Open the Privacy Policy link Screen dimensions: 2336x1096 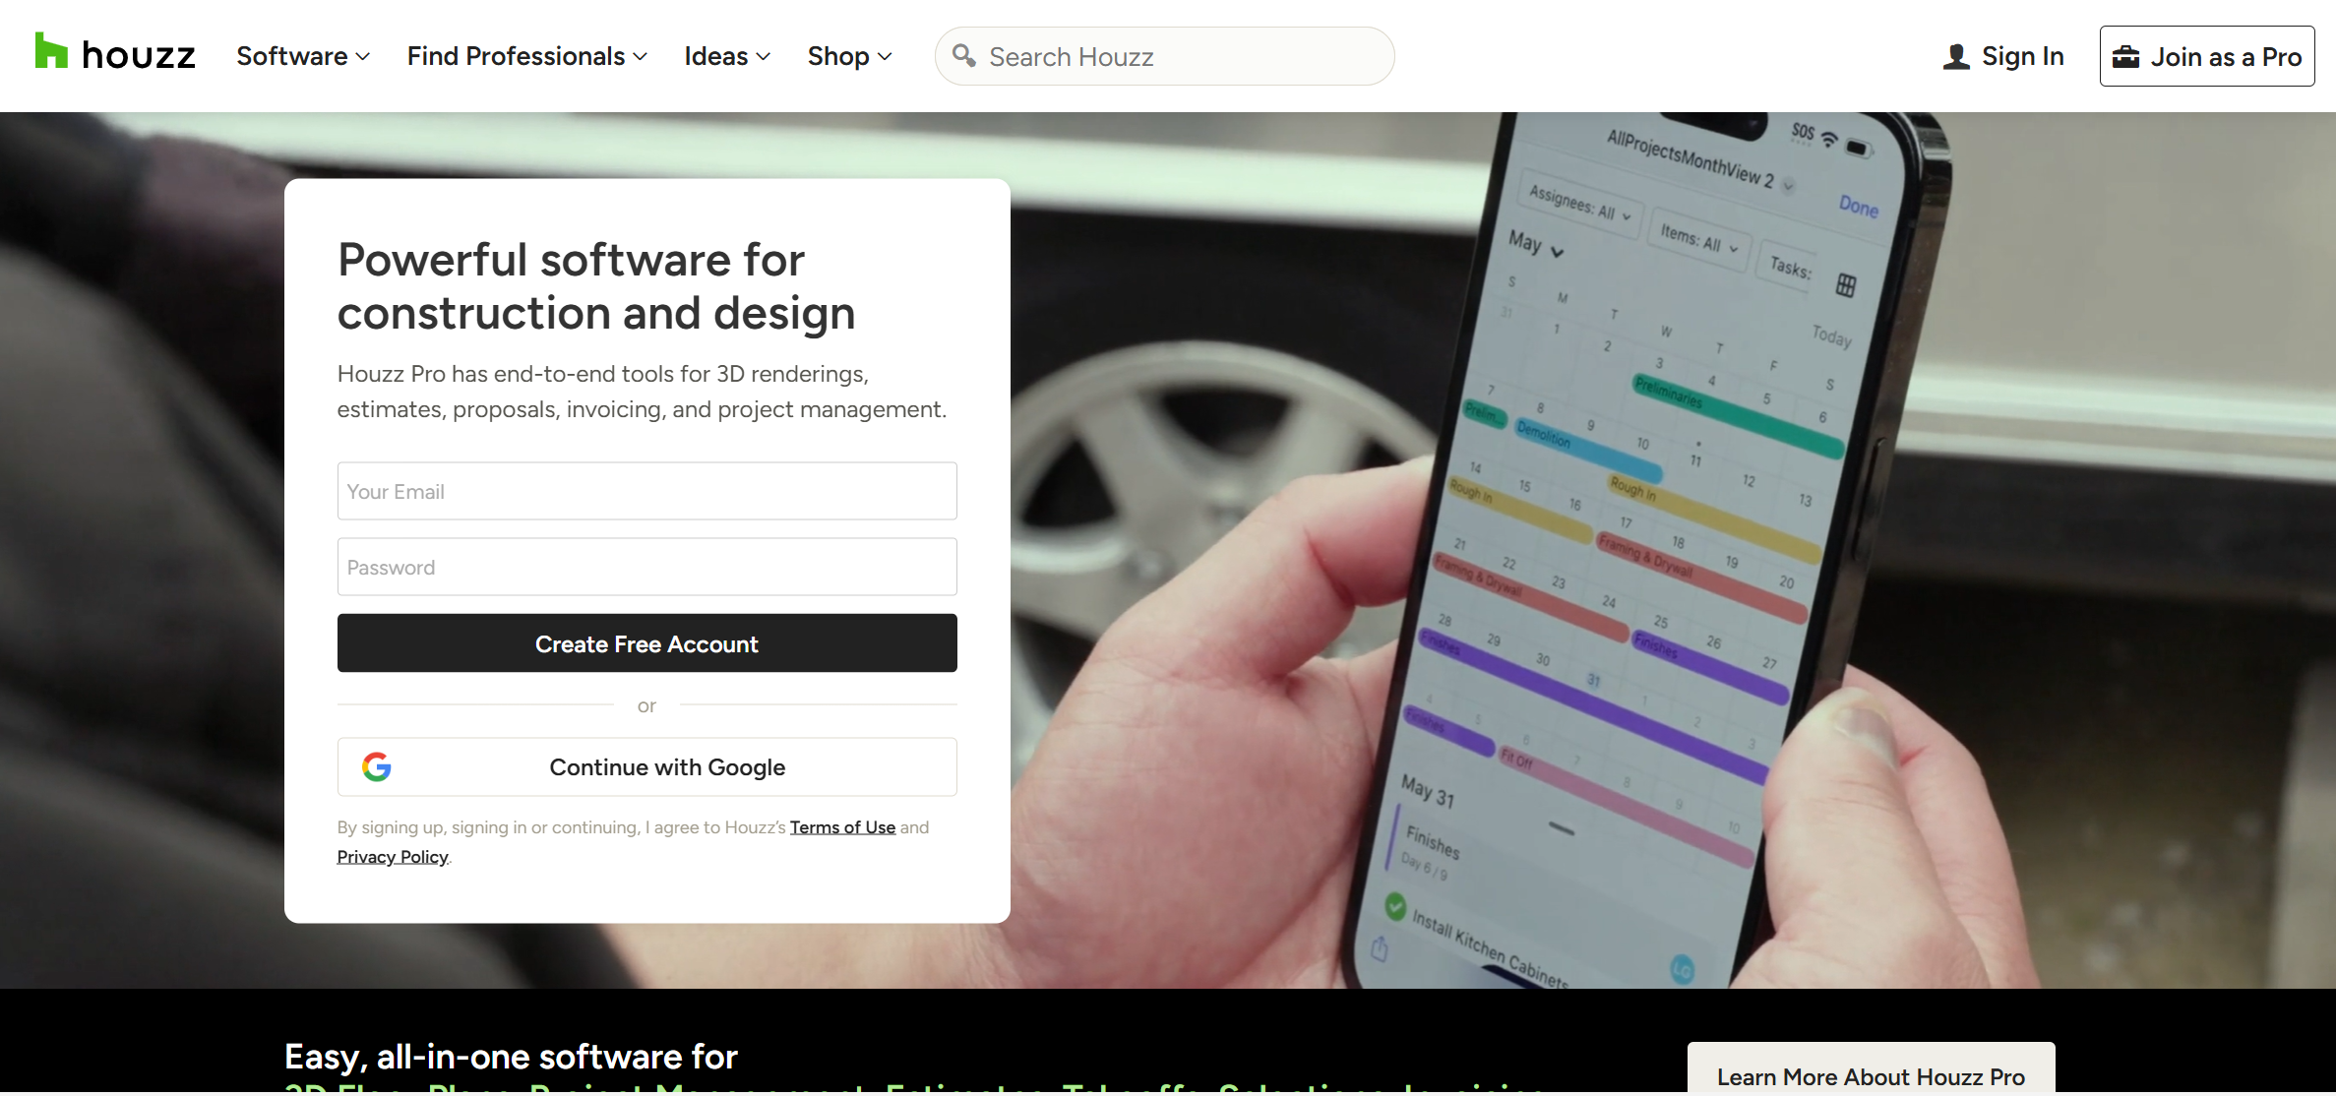(393, 857)
